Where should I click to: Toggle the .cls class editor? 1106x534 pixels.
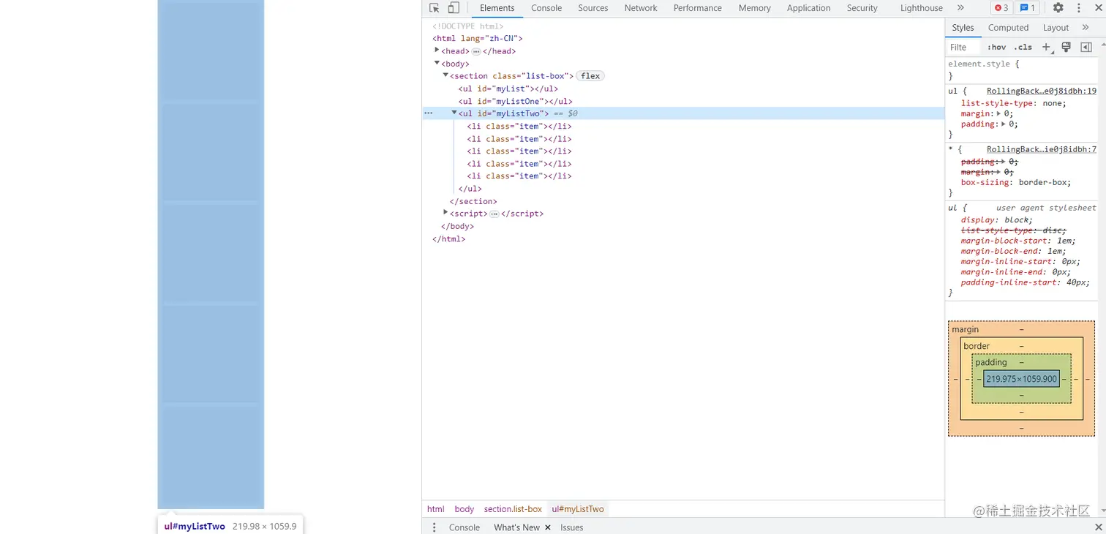[1023, 47]
